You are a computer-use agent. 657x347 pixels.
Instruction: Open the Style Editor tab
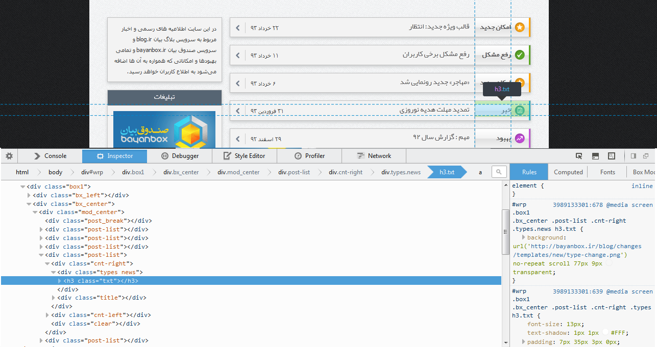(x=245, y=156)
